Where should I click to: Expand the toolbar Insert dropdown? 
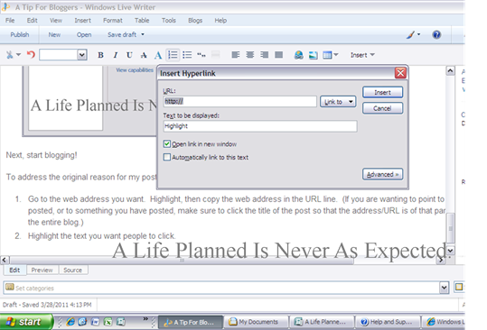tap(362, 55)
